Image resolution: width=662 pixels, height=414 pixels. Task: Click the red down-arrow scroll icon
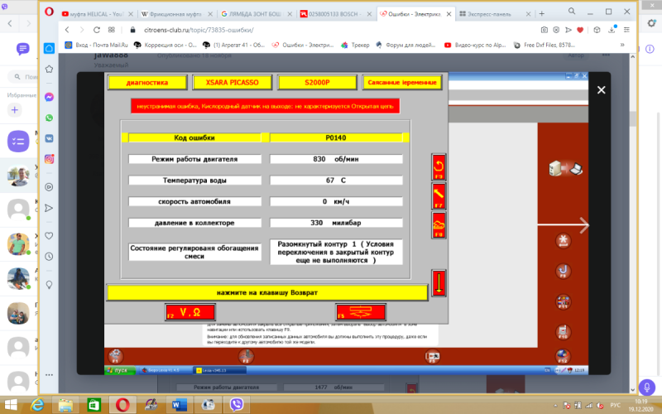click(439, 282)
